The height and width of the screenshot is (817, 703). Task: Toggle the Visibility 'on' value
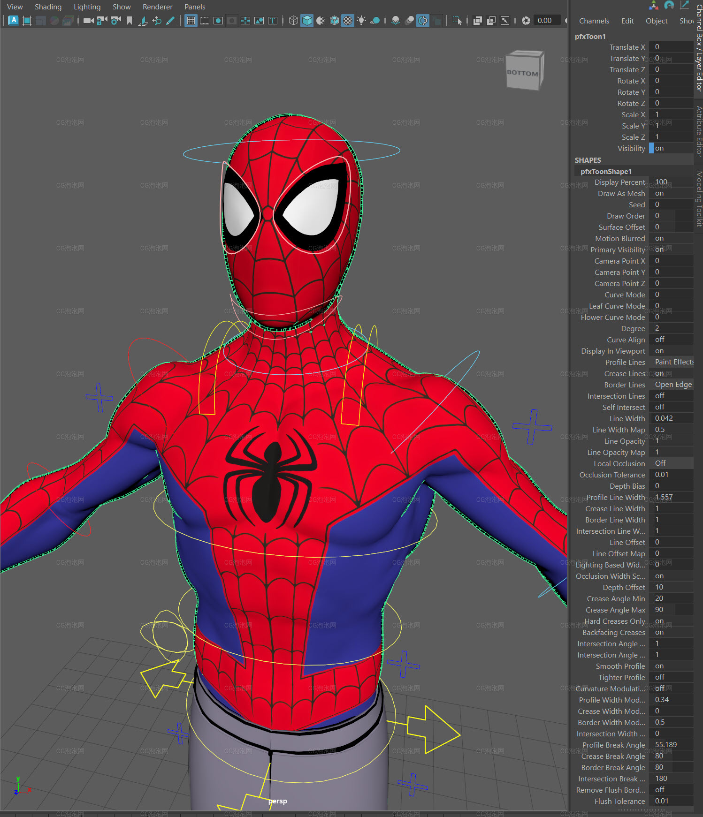pos(671,148)
